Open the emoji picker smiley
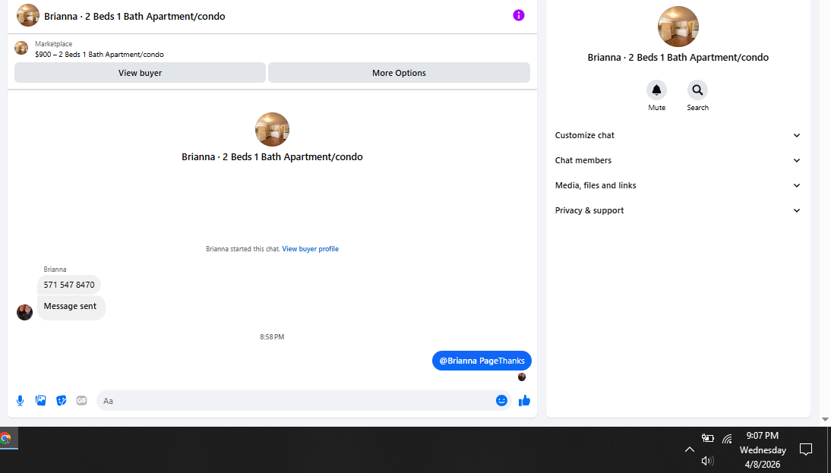Viewport: 831px width, 473px height. point(501,400)
